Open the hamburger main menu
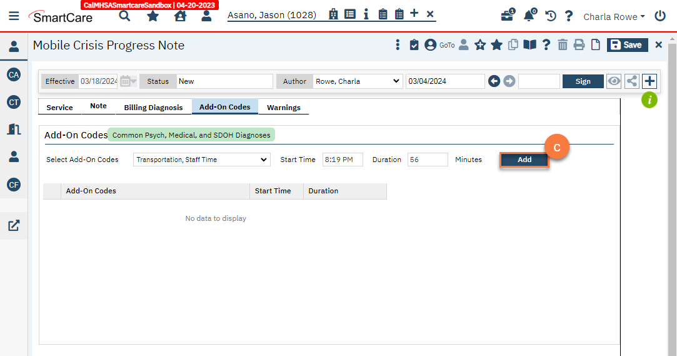 14,16
